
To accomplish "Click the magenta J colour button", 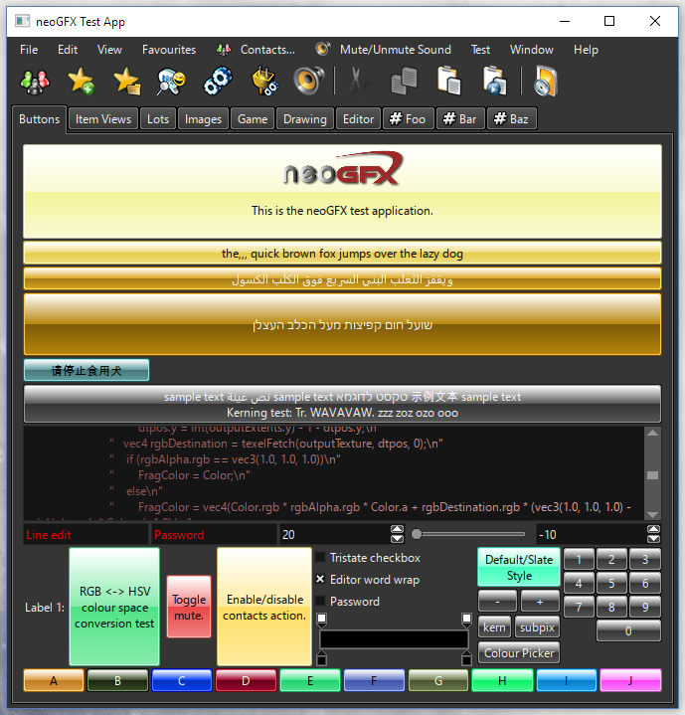I will tap(630, 680).
